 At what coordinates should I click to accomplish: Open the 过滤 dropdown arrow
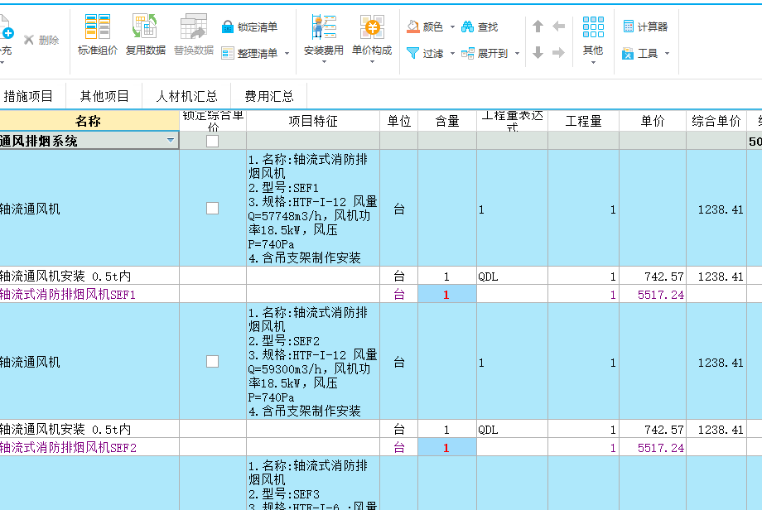pyautogui.click(x=452, y=53)
